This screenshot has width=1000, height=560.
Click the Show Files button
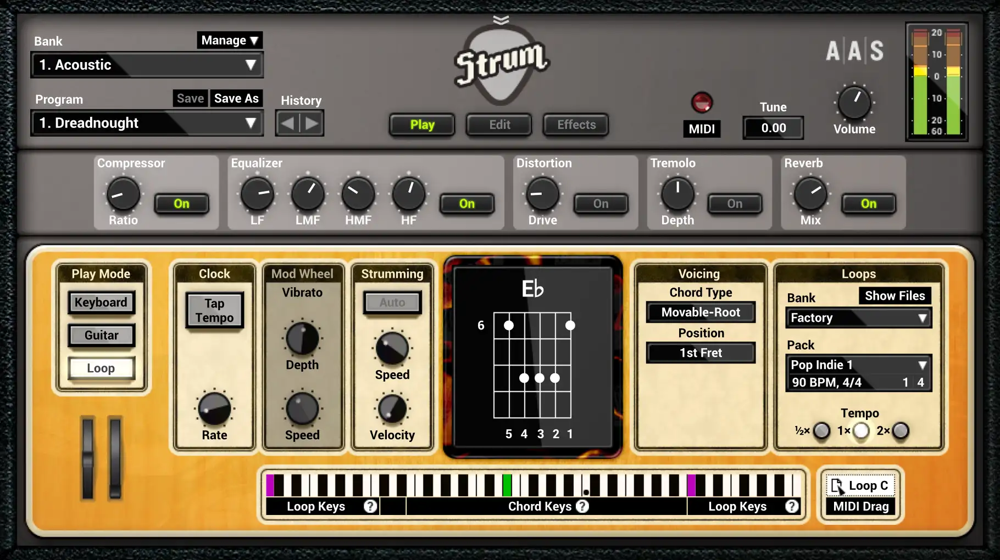click(895, 296)
